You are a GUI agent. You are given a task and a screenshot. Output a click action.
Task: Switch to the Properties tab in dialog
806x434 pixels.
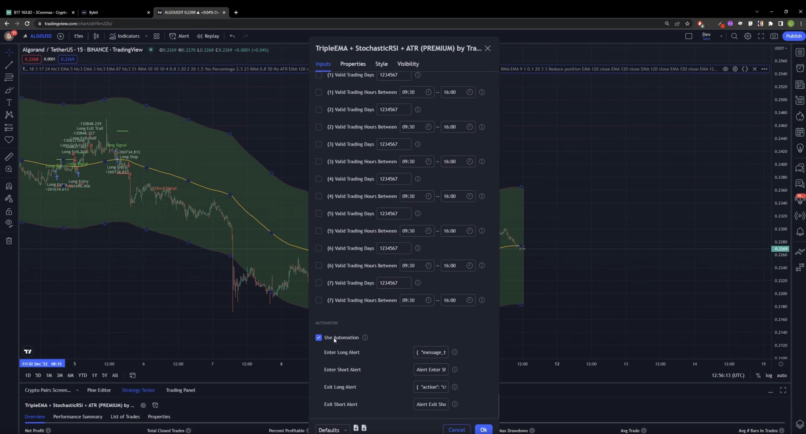point(353,64)
